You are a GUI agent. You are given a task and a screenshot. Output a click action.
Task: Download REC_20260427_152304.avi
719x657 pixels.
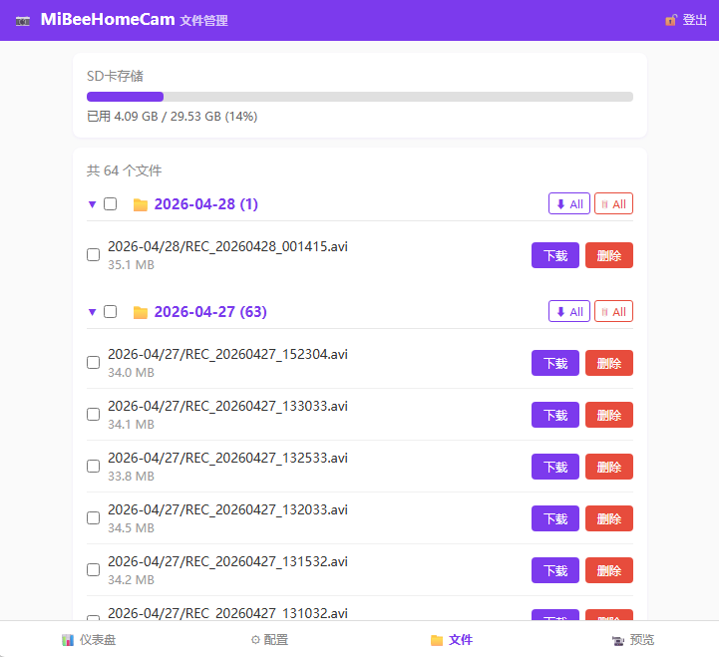555,363
